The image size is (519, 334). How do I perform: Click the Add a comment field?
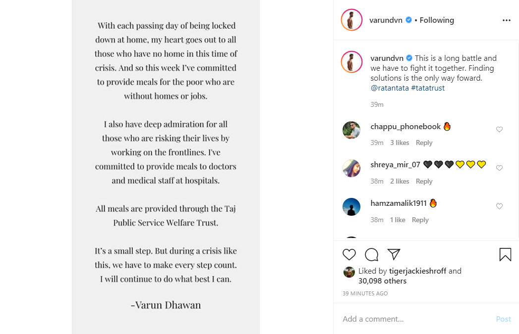coord(416,319)
